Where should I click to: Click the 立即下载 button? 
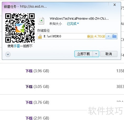pyautogui.click(x=84, y=54)
